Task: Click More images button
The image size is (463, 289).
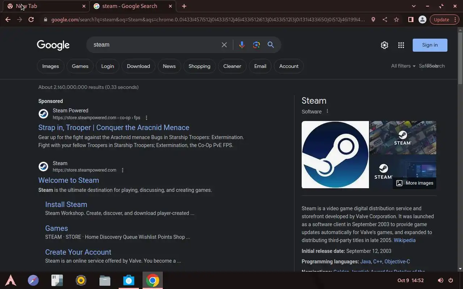Action: (415, 183)
